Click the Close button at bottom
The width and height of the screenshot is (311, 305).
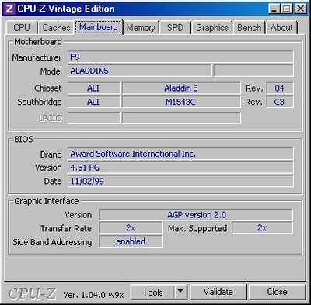pyautogui.click(x=277, y=292)
